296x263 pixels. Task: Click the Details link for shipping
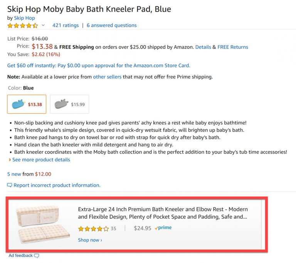point(203,47)
